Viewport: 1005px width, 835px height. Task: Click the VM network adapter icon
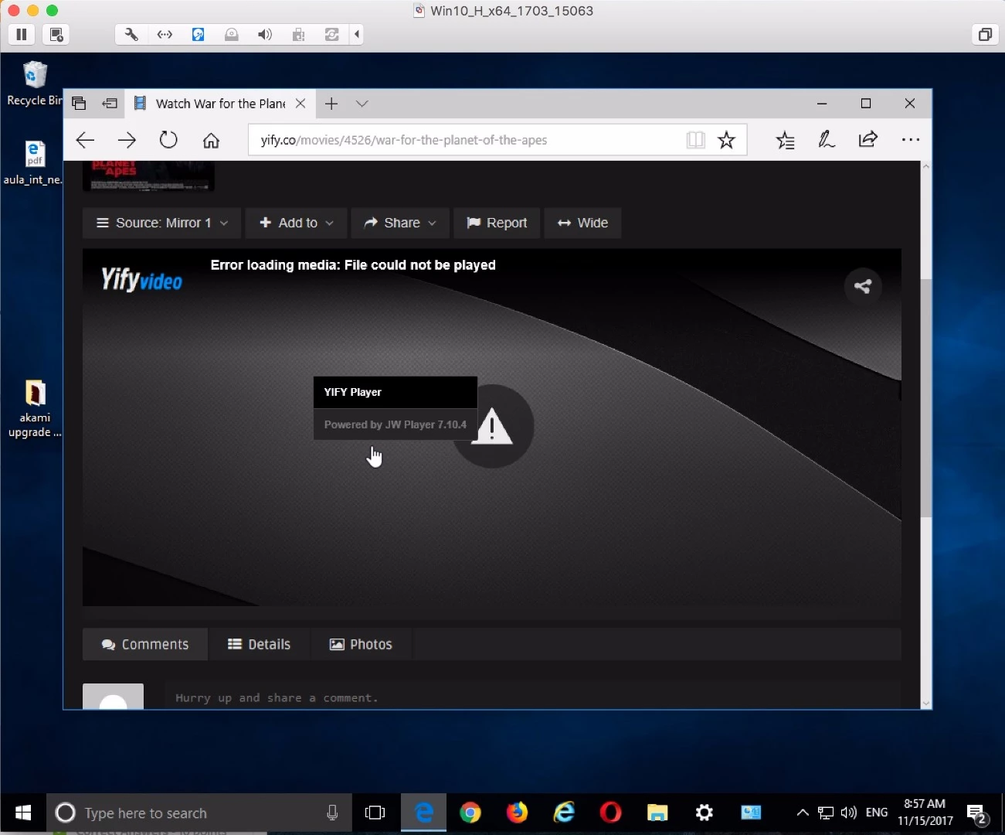tap(165, 34)
